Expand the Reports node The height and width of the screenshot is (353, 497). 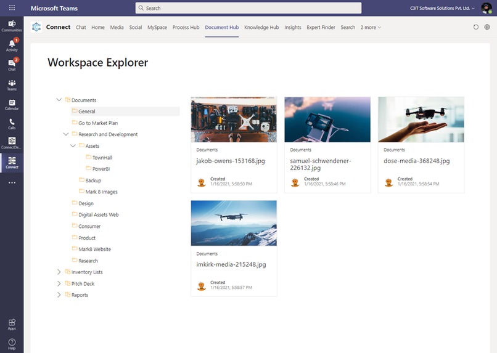point(59,294)
